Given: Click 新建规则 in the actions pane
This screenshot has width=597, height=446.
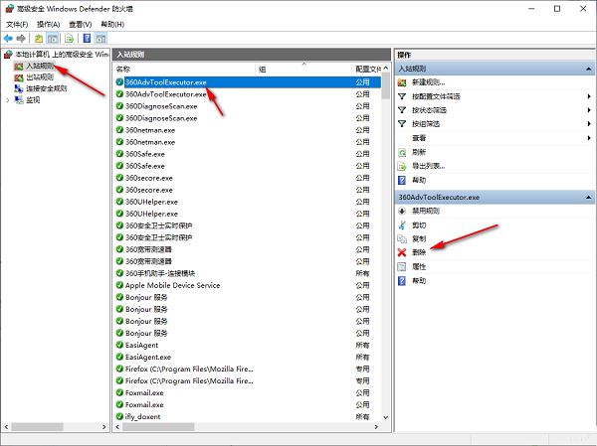Looking at the screenshot, I should (429, 81).
